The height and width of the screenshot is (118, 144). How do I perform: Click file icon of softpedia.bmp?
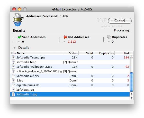[x=13, y=62]
